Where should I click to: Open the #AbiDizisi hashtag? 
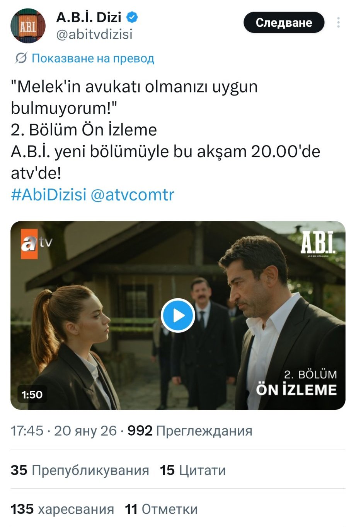coord(49,195)
